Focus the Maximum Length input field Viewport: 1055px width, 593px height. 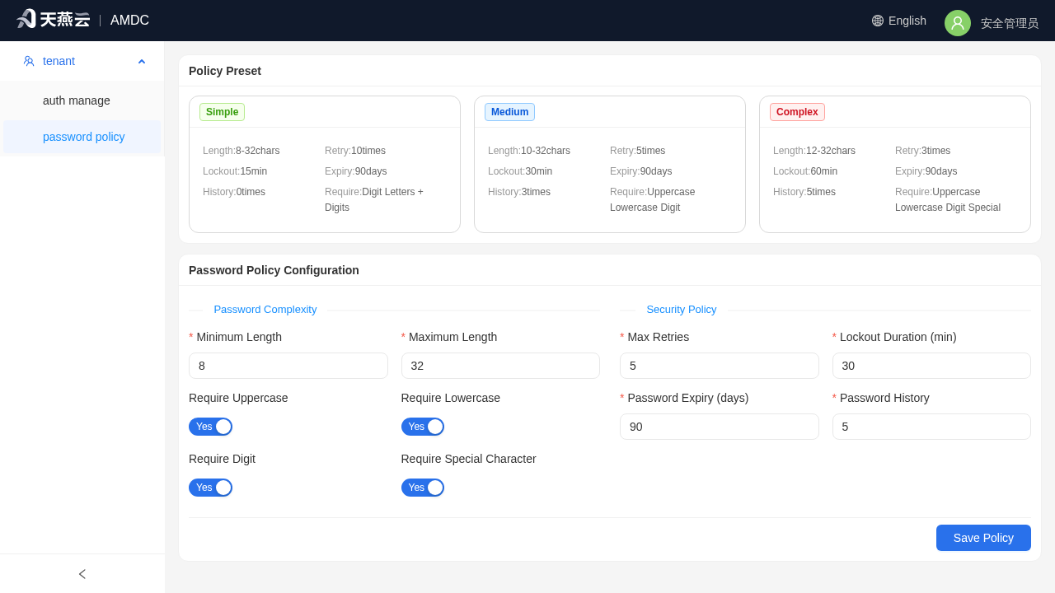click(500, 366)
